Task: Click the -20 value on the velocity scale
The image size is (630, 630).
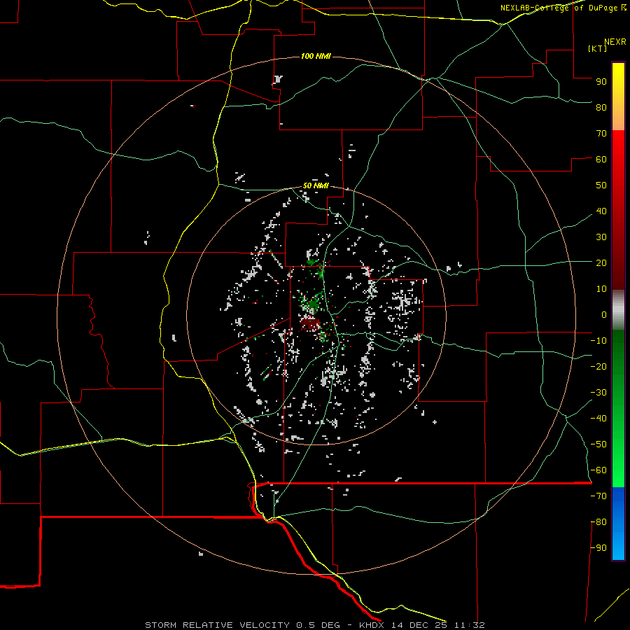Action: click(598, 366)
